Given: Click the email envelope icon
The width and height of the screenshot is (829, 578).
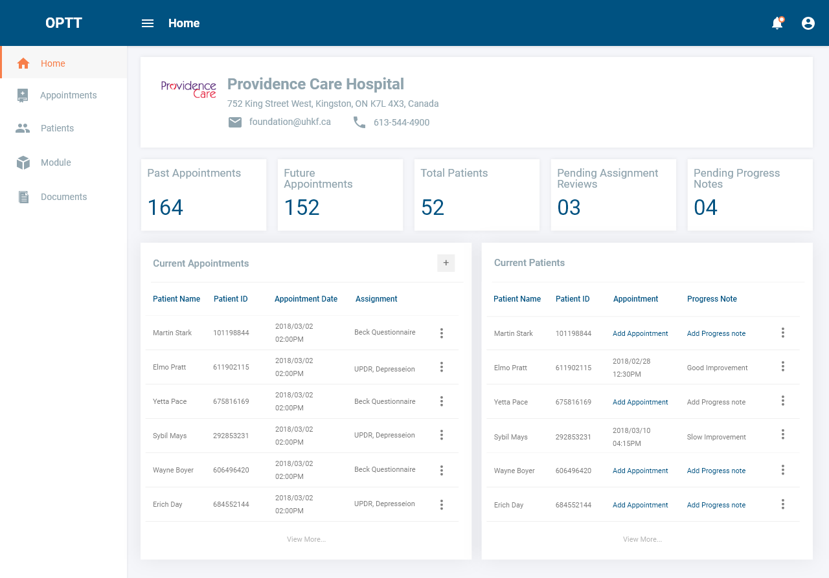Looking at the screenshot, I should pyautogui.click(x=235, y=122).
